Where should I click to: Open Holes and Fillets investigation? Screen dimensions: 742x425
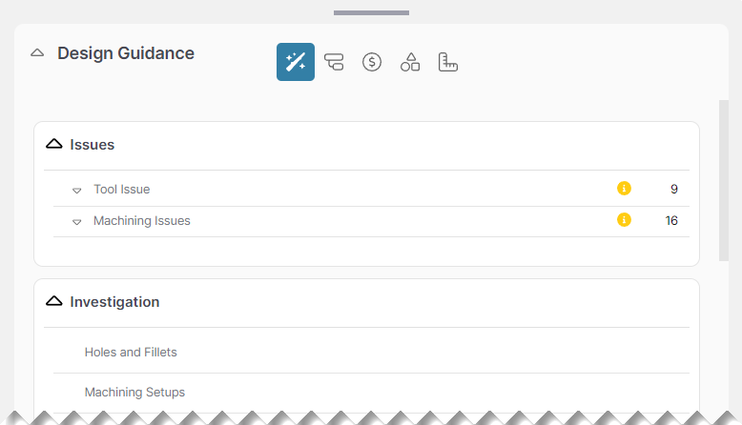point(131,353)
